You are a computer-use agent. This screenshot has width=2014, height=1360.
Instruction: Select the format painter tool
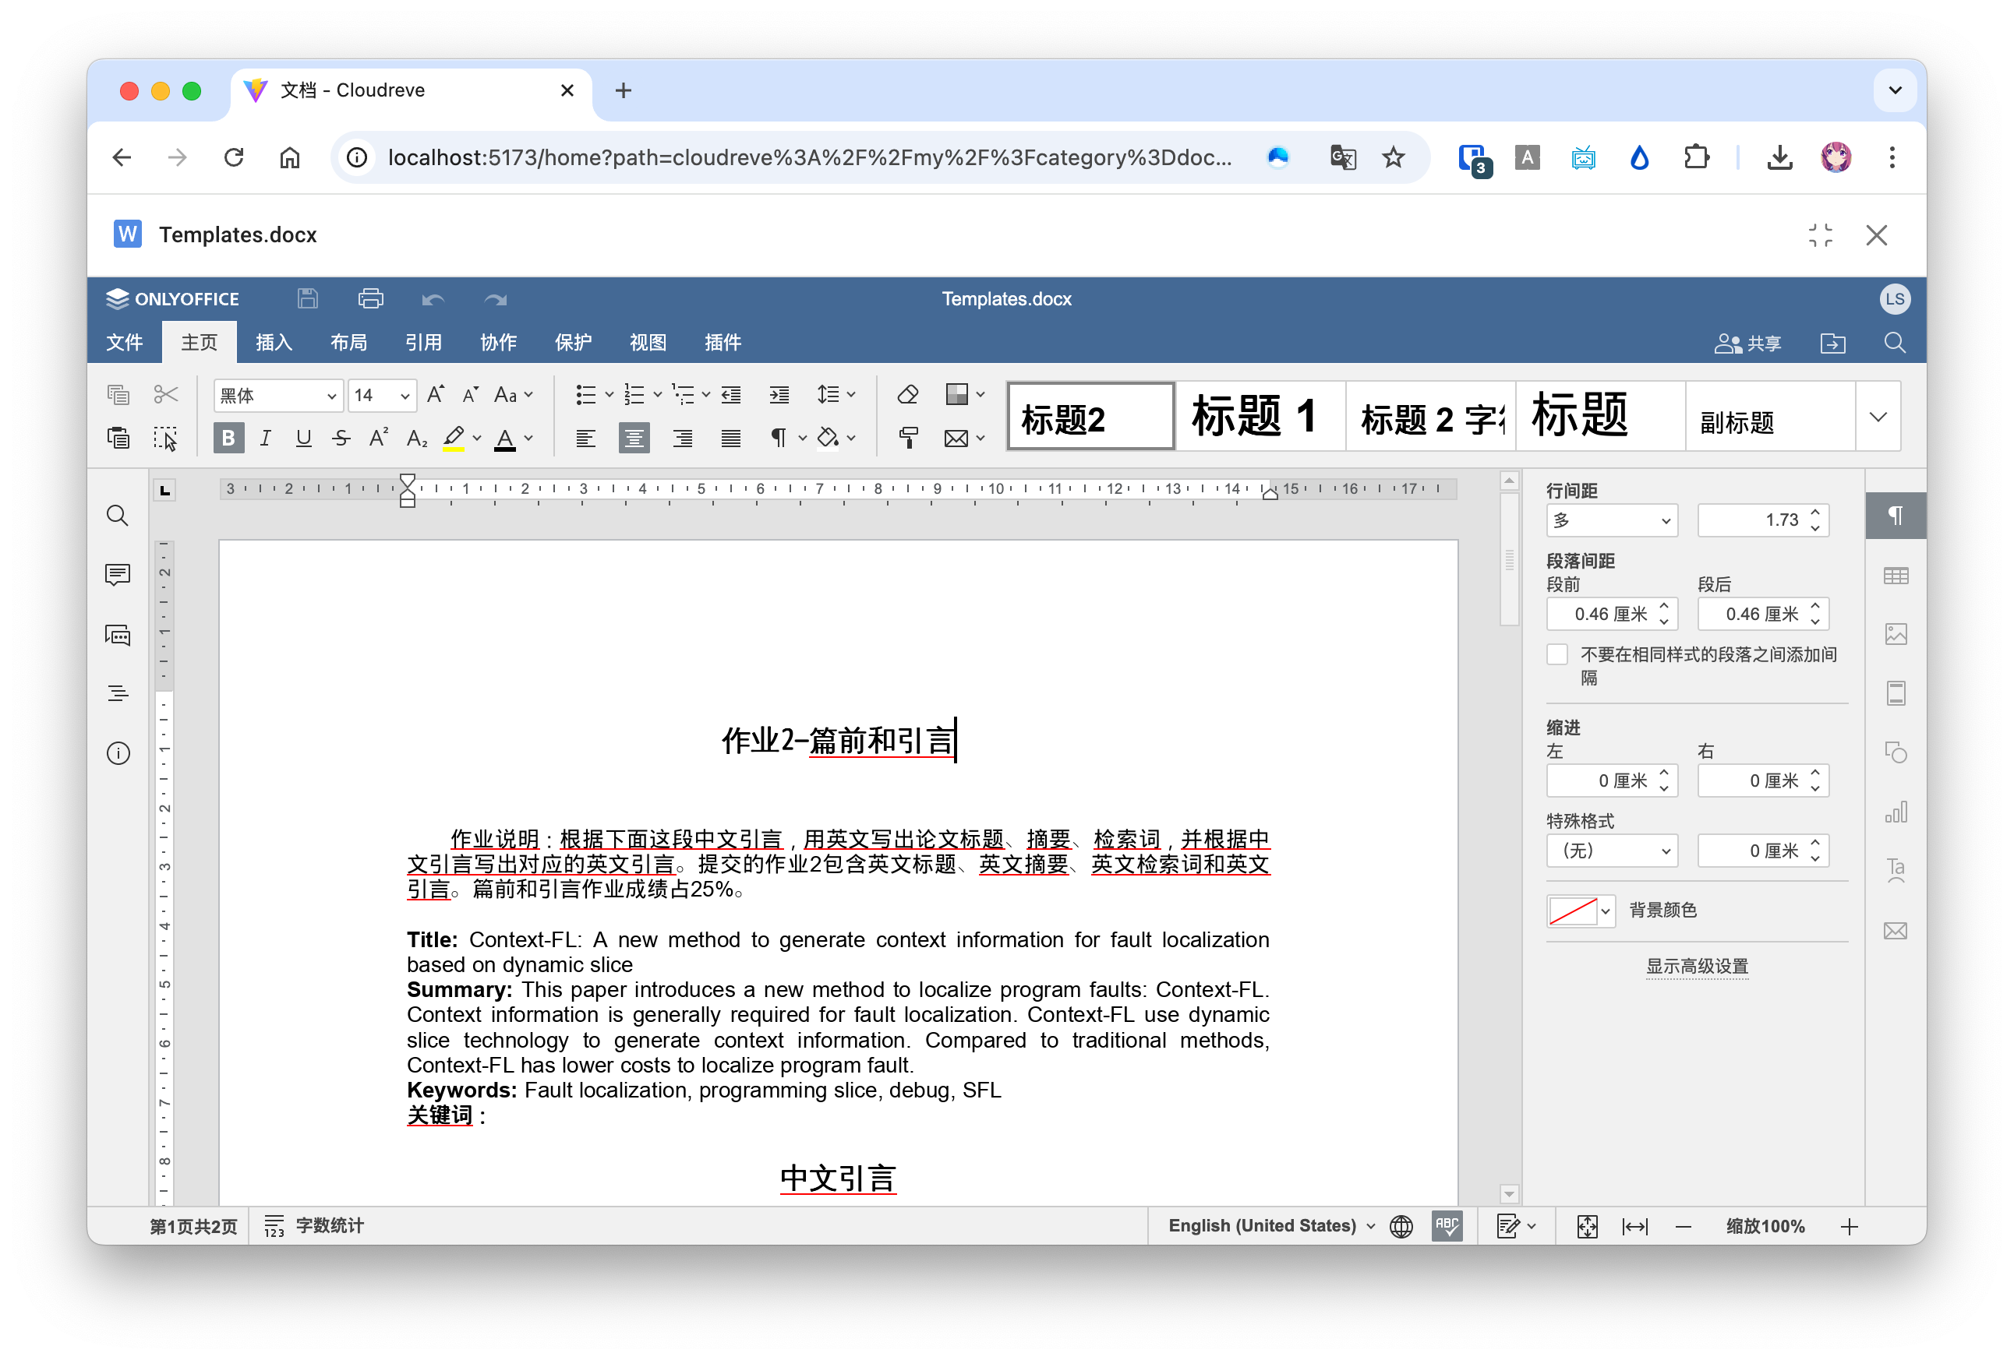point(909,438)
